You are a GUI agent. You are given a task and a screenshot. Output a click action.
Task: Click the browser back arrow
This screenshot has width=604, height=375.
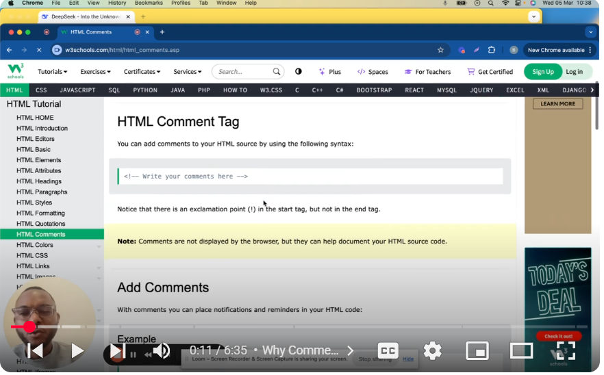tap(10, 50)
